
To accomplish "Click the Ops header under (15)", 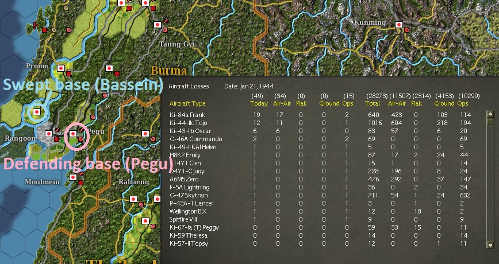I will point(348,103).
